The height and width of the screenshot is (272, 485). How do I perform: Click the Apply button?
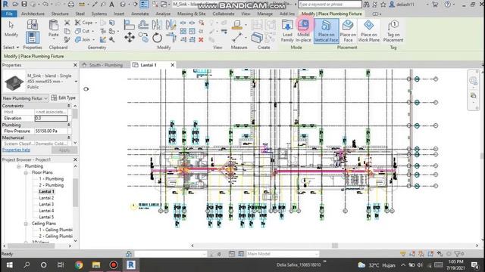[64, 150]
